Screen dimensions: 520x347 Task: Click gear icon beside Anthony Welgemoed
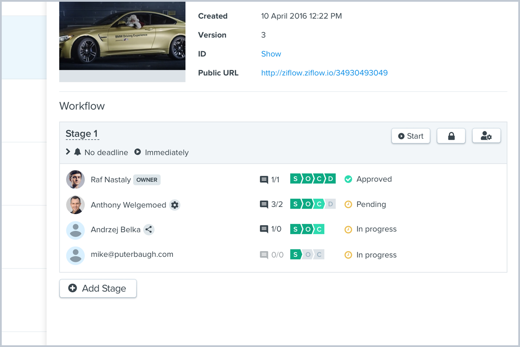pos(175,205)
